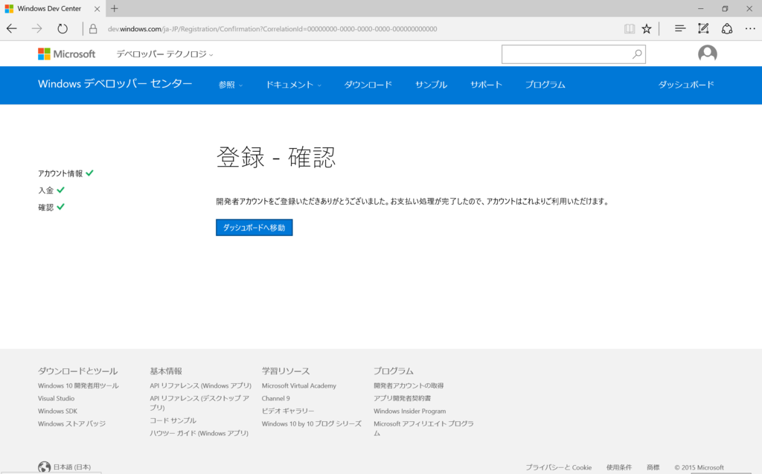The image size is (762, 474).
Task: Open Visual Studio footer link
Action: [x=57, y=398]
